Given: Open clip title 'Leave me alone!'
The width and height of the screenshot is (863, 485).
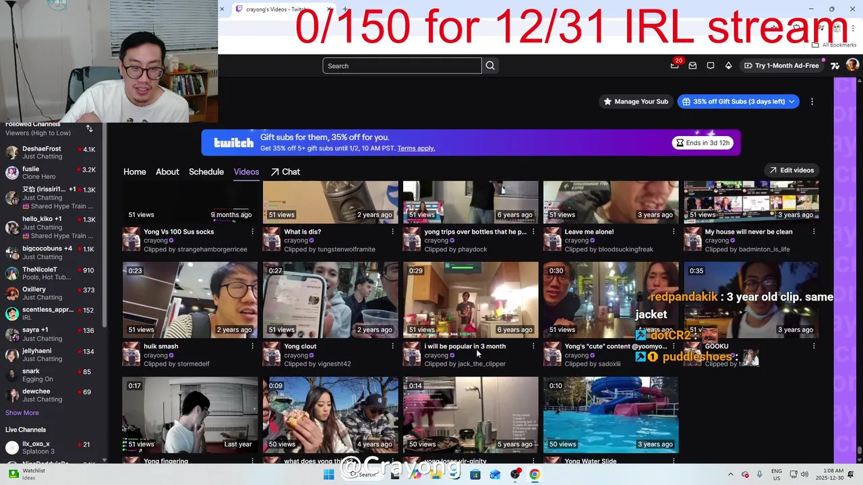Looking at the screenshot, I should pyautogui.click(x=589, y=232).
